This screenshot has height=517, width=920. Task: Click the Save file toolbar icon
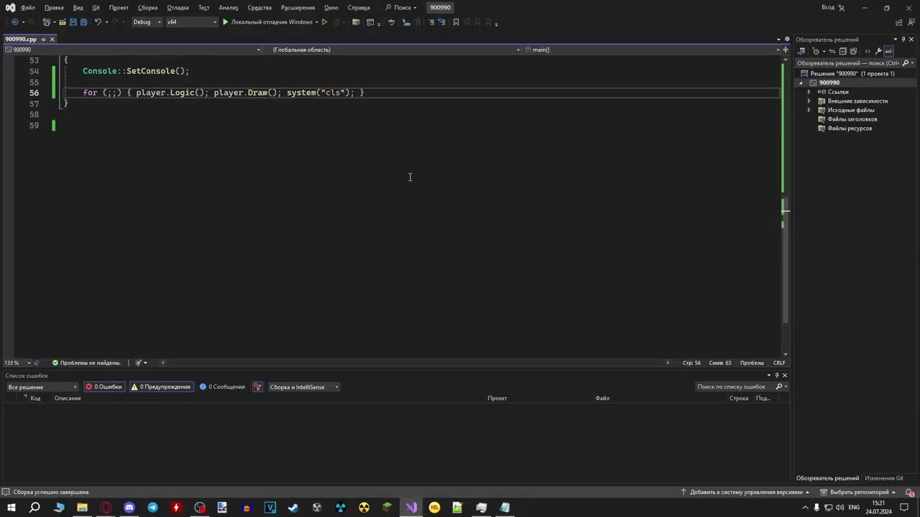point(73,22)
